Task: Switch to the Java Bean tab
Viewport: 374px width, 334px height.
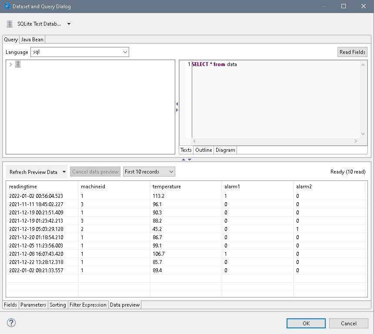Action: coord(32,40)
